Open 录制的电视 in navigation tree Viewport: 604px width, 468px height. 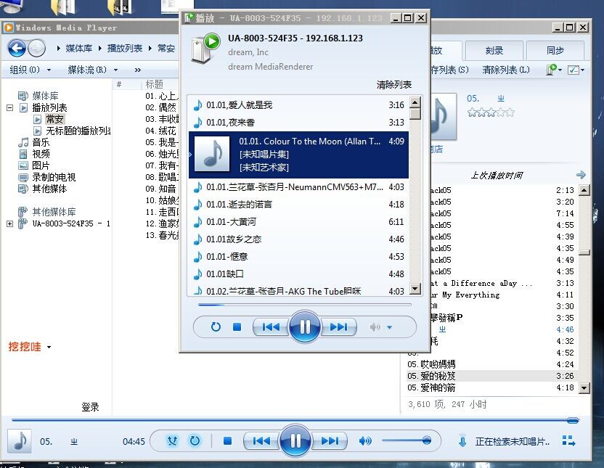point(54,177)
